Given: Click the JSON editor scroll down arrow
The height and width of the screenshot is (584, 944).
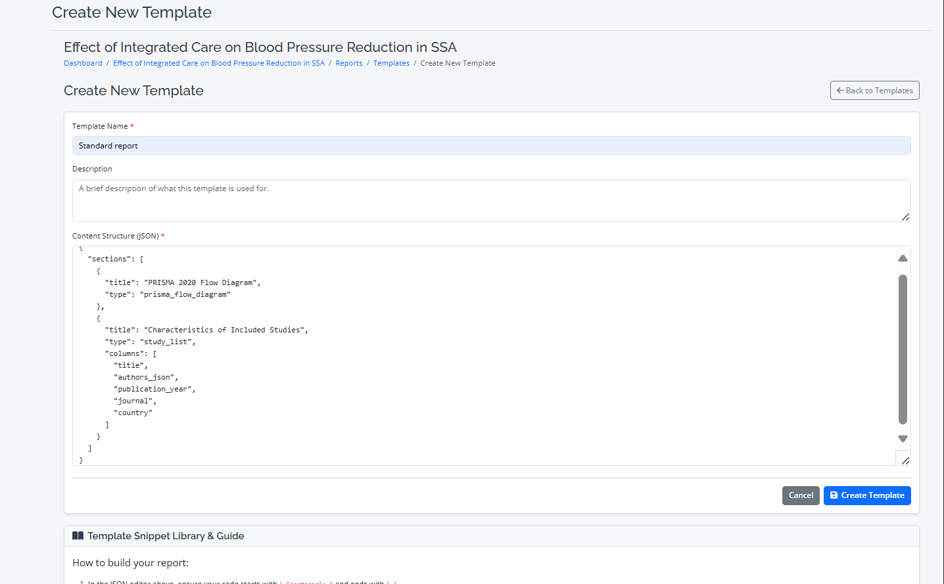Looking at the screenshot, I should click(903, 438).
